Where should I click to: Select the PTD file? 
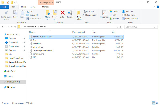(76, 57)
